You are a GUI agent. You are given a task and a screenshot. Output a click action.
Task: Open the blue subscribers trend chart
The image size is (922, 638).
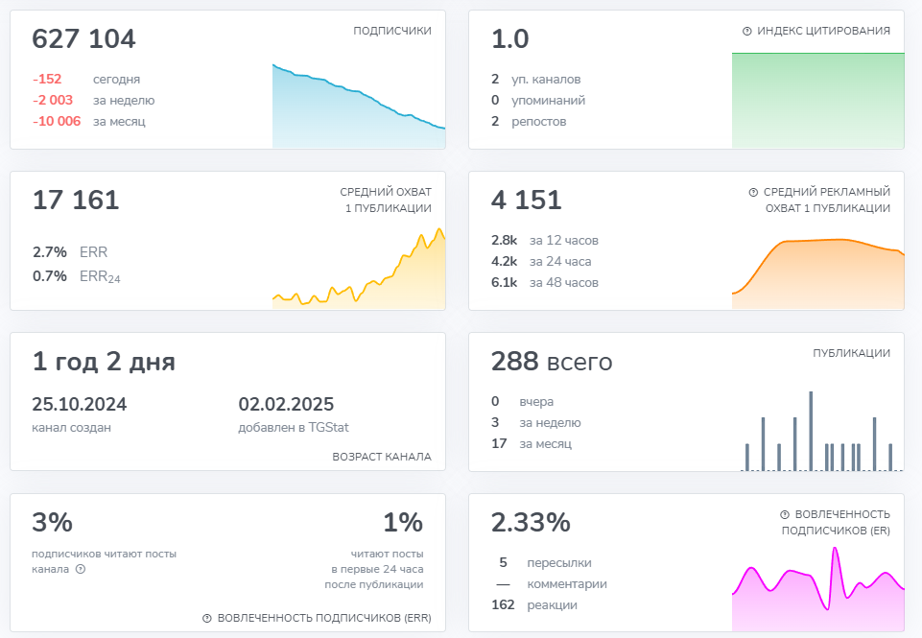point(359,106)
